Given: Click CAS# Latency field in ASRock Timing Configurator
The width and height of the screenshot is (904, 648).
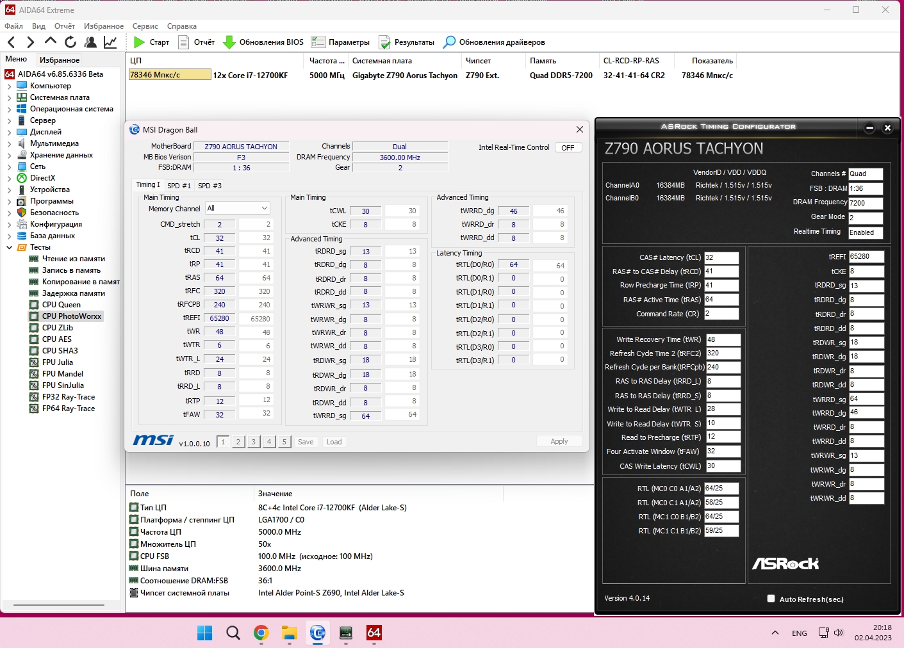Looking at the screenshot, I should tap(721, 258).
